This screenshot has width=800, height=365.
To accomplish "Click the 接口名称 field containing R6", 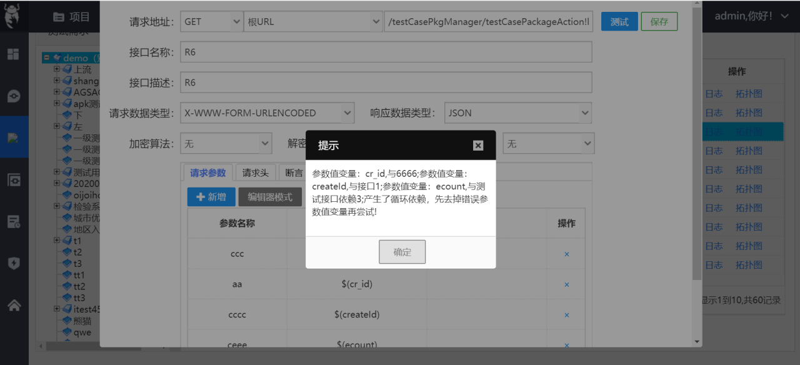I will 386,52.
